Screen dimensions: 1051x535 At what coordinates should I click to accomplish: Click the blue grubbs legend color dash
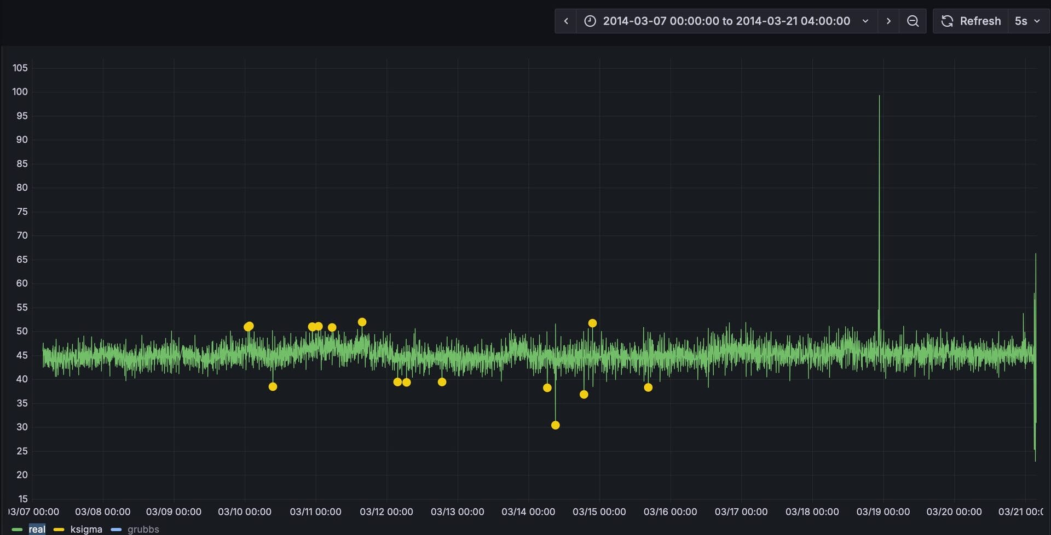tap(116, 529)
